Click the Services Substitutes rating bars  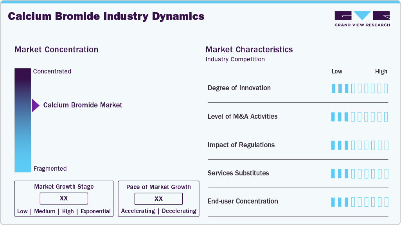[360, 173]
